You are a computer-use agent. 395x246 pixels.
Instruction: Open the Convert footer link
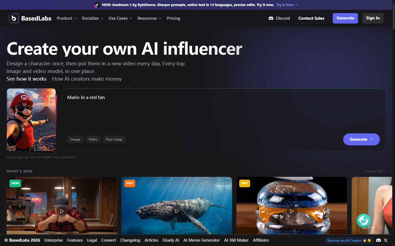click(x=109, y=240)
